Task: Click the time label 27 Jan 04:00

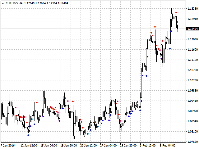Action: click(x=108, y=146)
